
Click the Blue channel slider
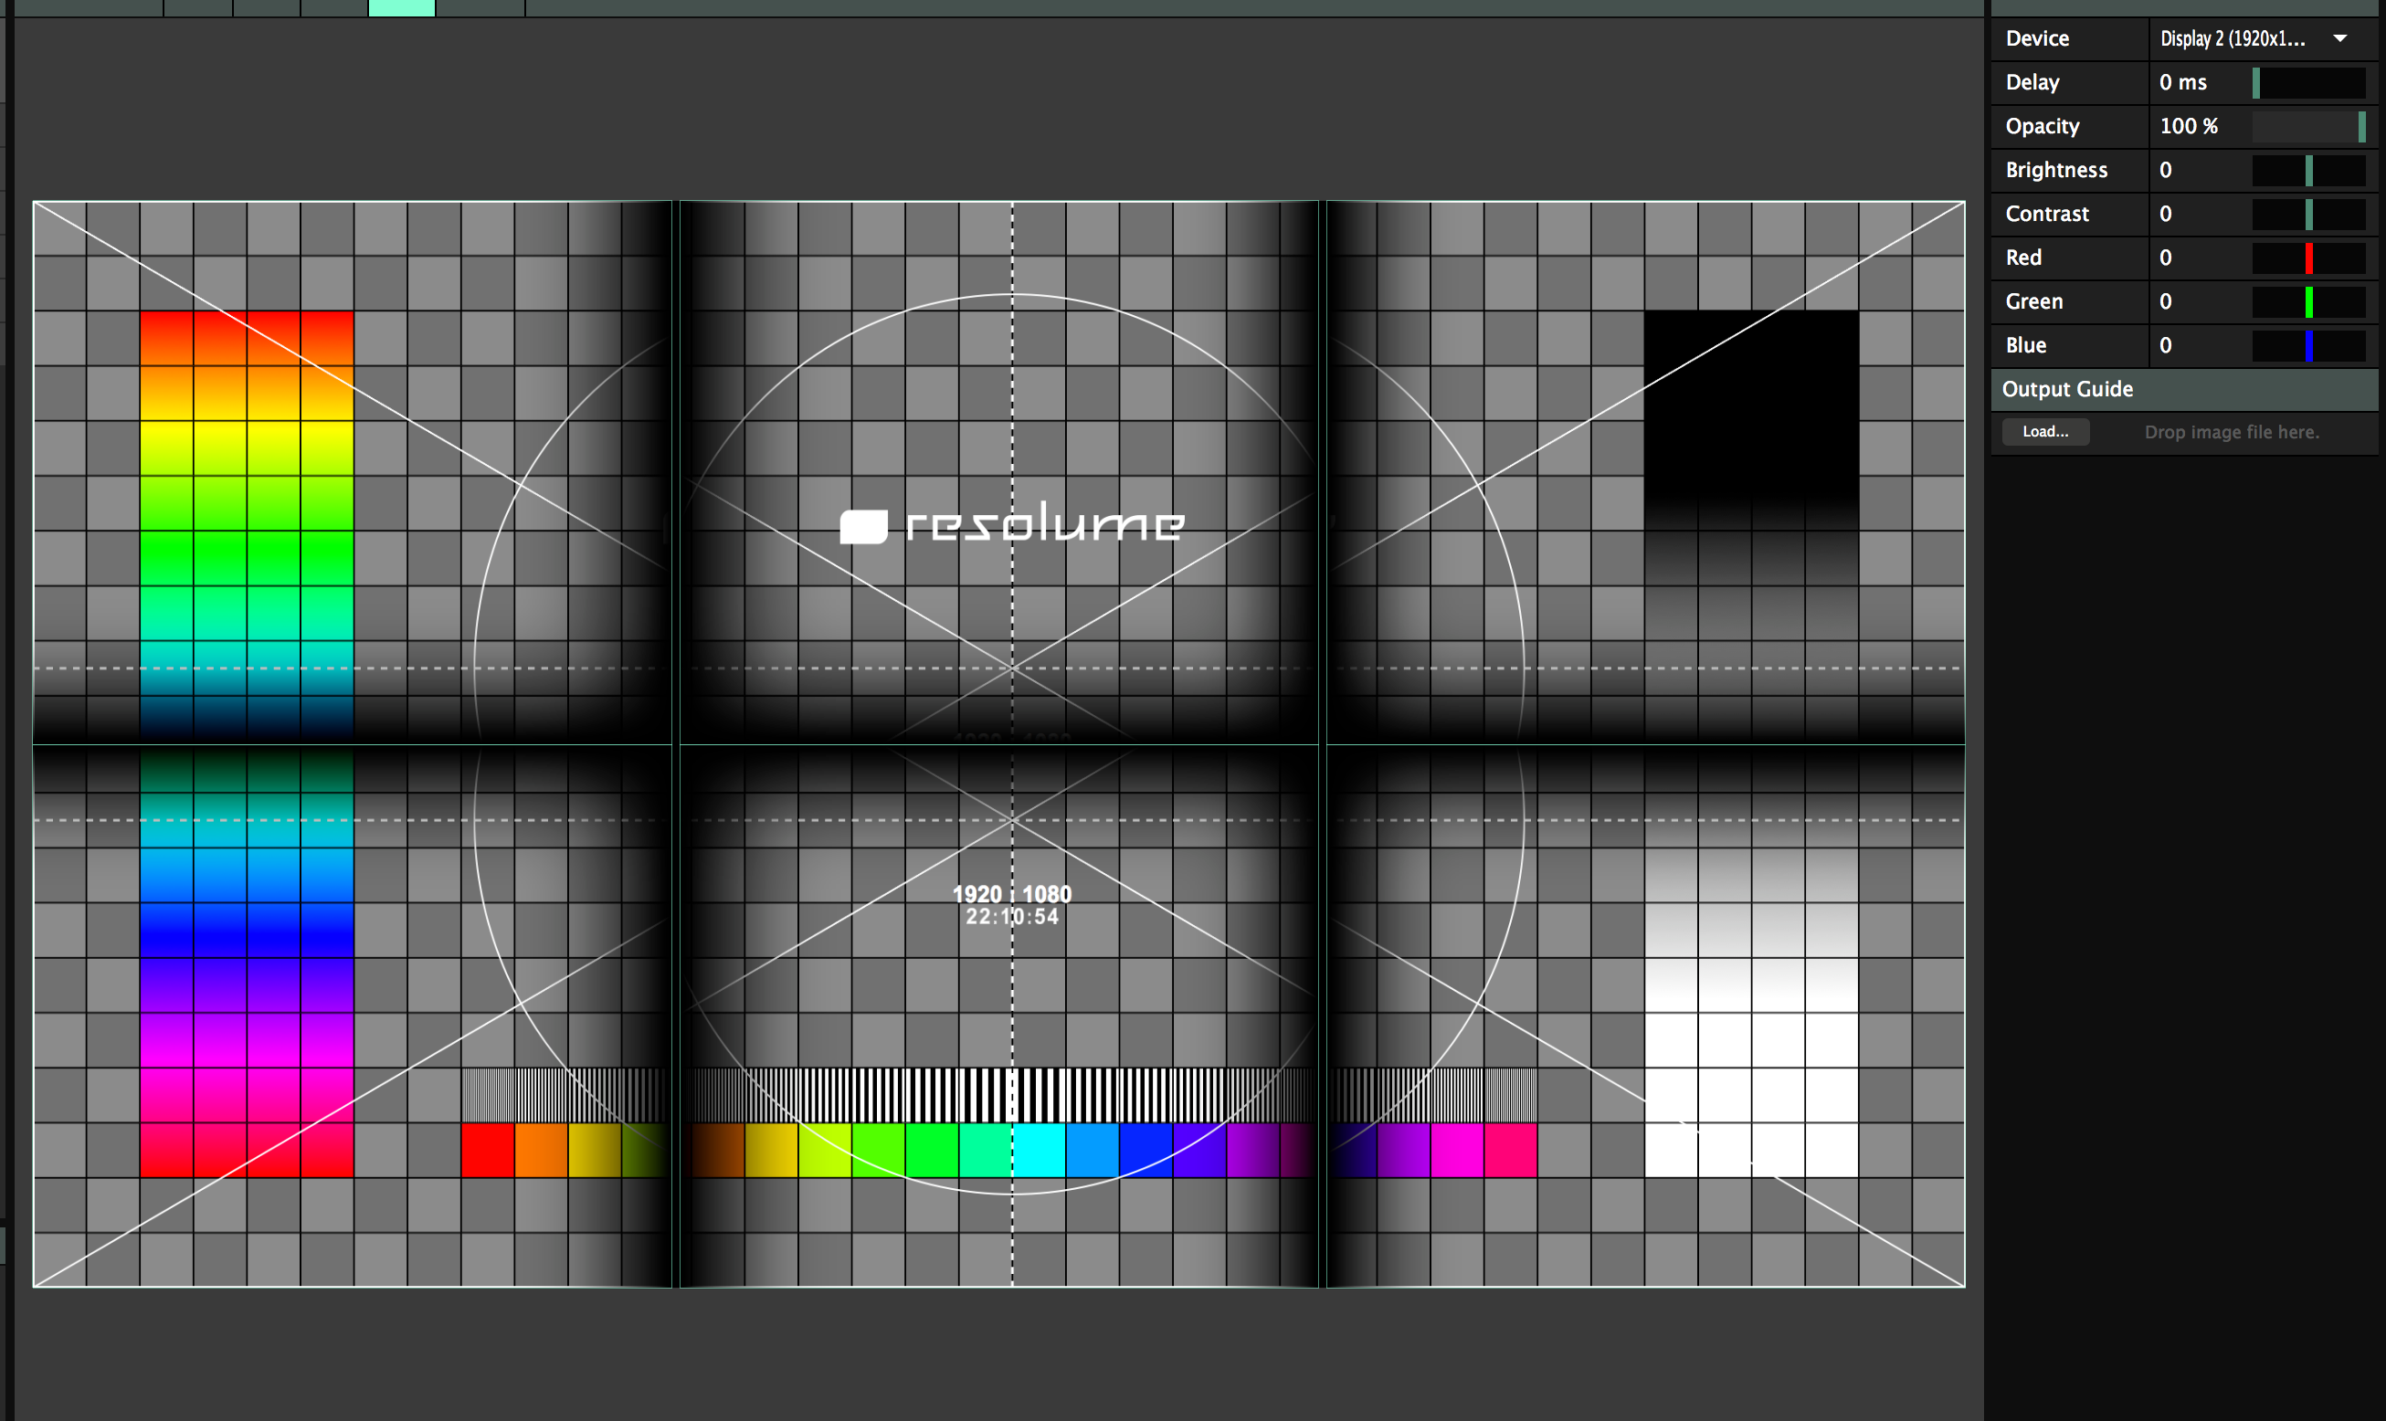click(x=2308, y=346)
